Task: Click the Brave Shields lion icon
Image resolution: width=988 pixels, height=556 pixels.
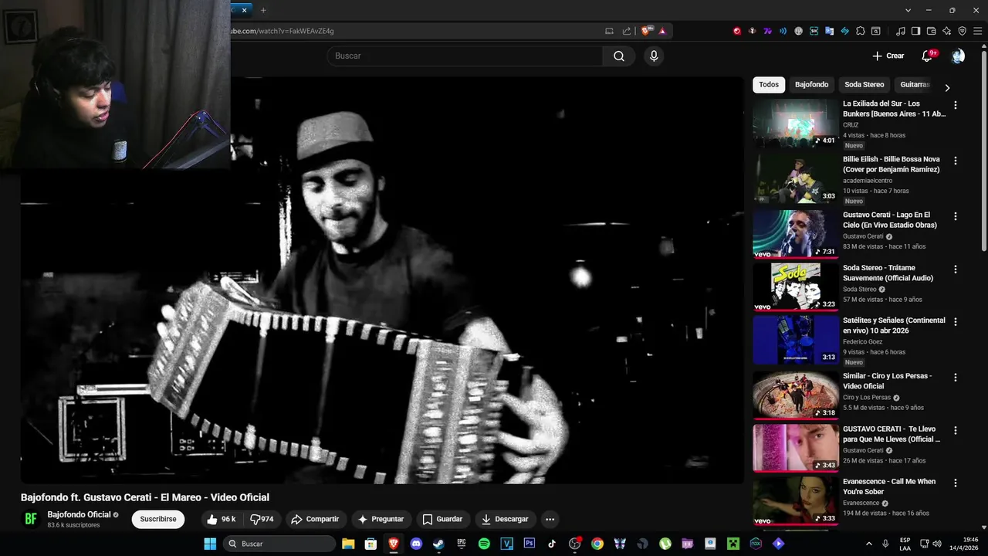Action: coord(646,31)
